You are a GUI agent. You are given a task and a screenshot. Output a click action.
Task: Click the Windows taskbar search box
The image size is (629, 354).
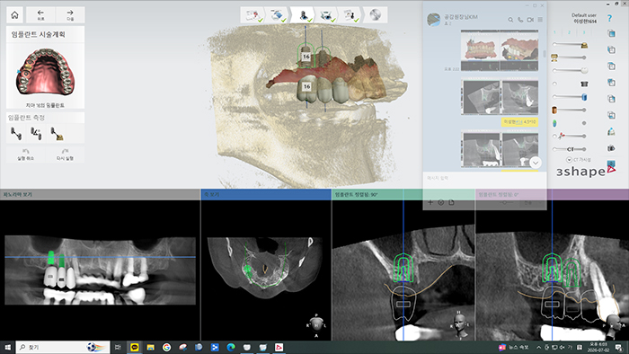point(63,347)
